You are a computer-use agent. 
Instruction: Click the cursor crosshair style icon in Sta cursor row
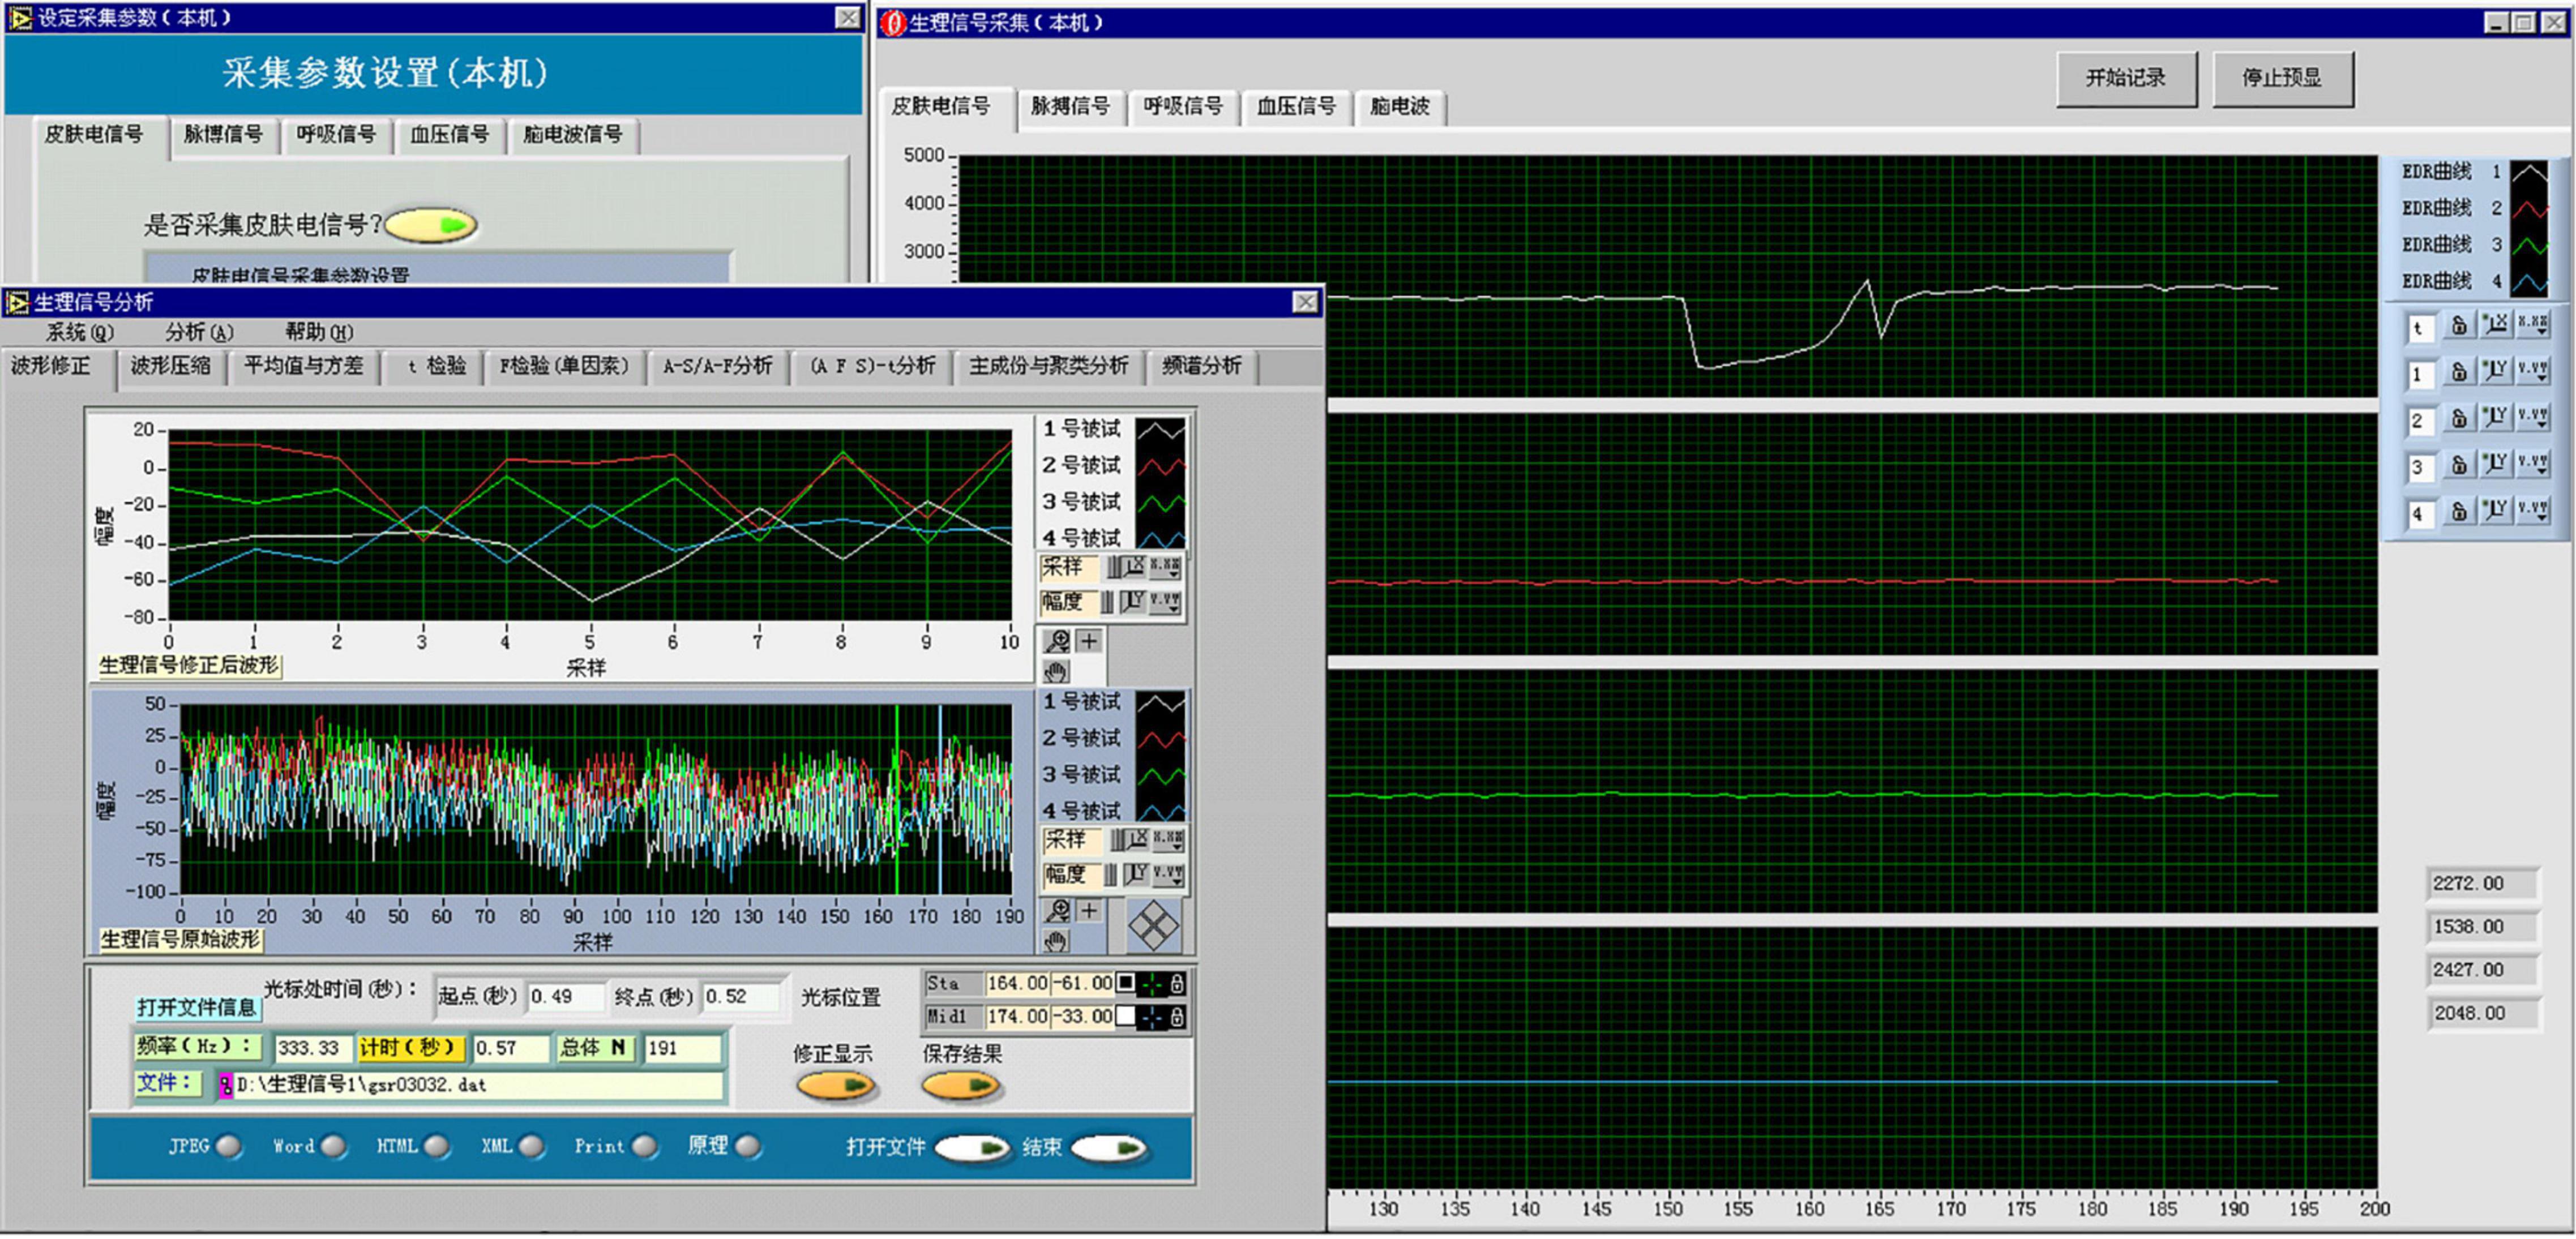pyautogui.click(x=1152, y=984)
